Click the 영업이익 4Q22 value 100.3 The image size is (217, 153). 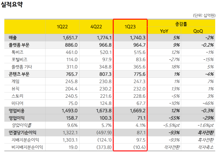click(x=106, y=118)
